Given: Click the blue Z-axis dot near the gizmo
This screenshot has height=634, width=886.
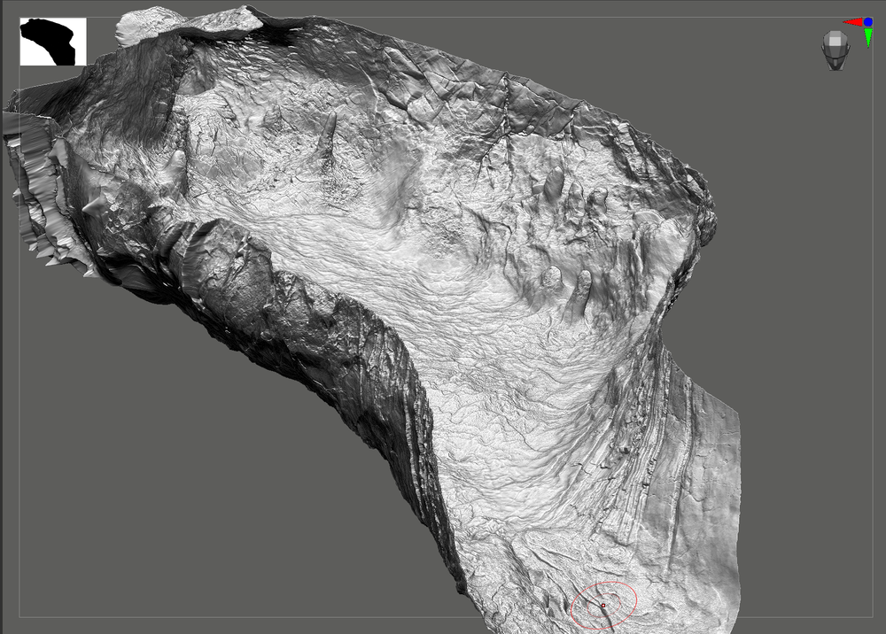Looking at the screenshot, I should (x=868, y=21).
